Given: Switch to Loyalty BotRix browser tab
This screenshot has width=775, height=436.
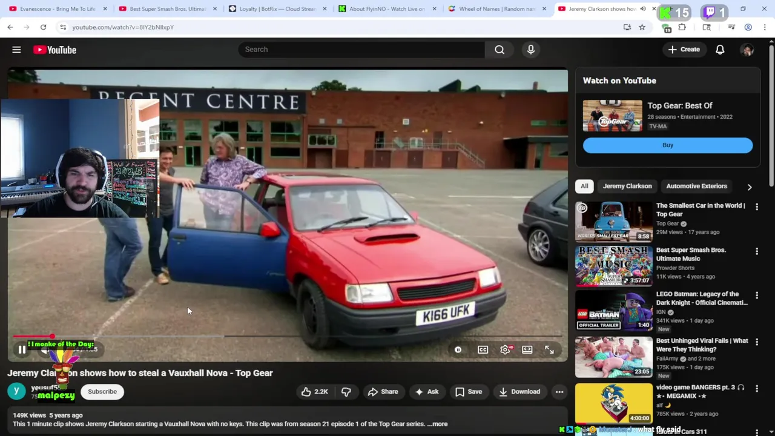Looking at the screenshot, I should pyautogui.click(x=278, y=9).
